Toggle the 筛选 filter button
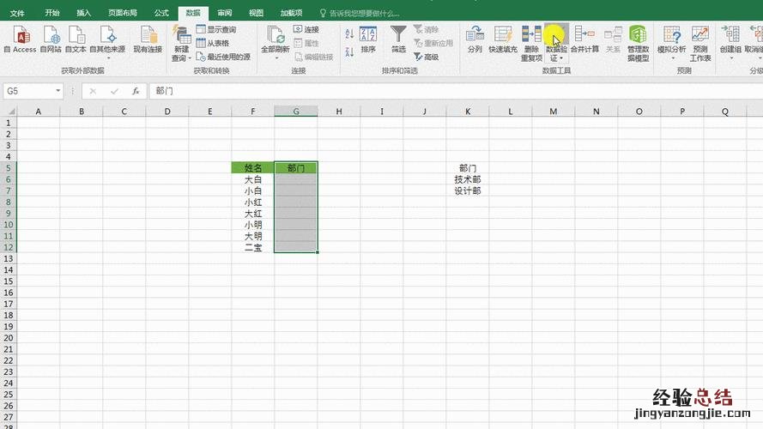The height and width of the screenshot is (429, 763). [398, 39]
